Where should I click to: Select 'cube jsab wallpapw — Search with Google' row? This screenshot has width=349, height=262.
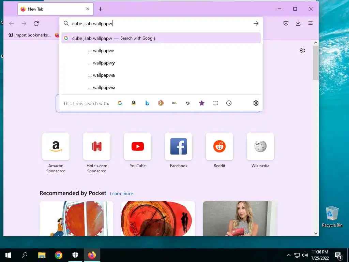[x=161, y=38]
